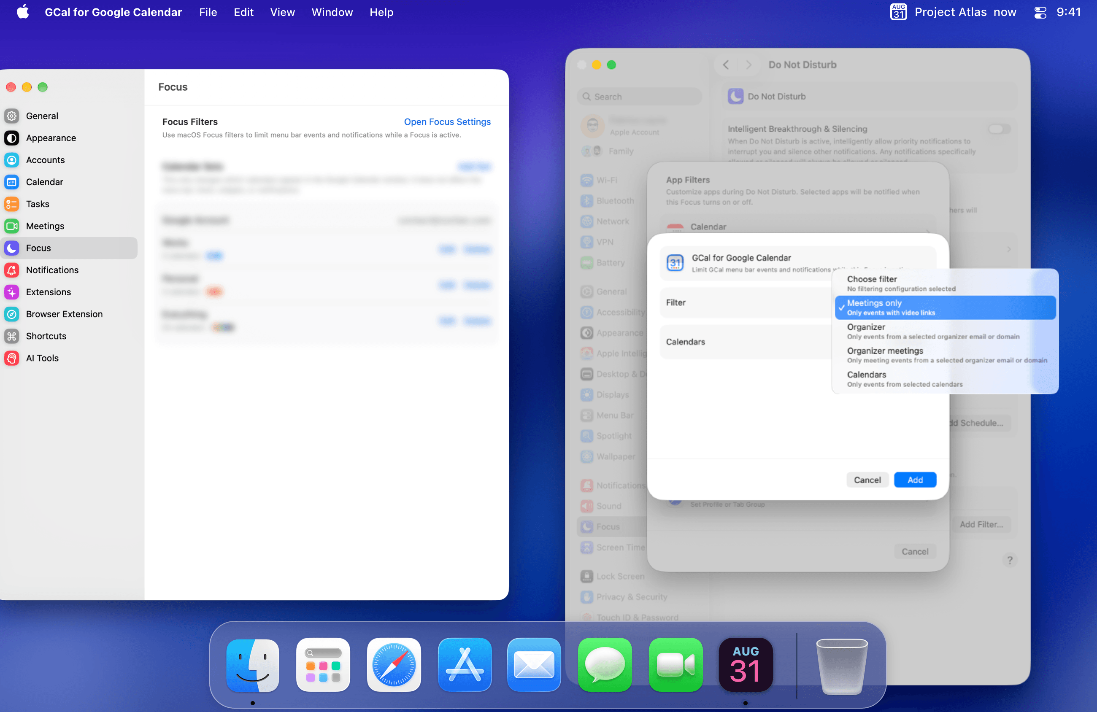Click Cancel in App Filters sheet
Viewport: 1097px width, 712px height.
915,552
